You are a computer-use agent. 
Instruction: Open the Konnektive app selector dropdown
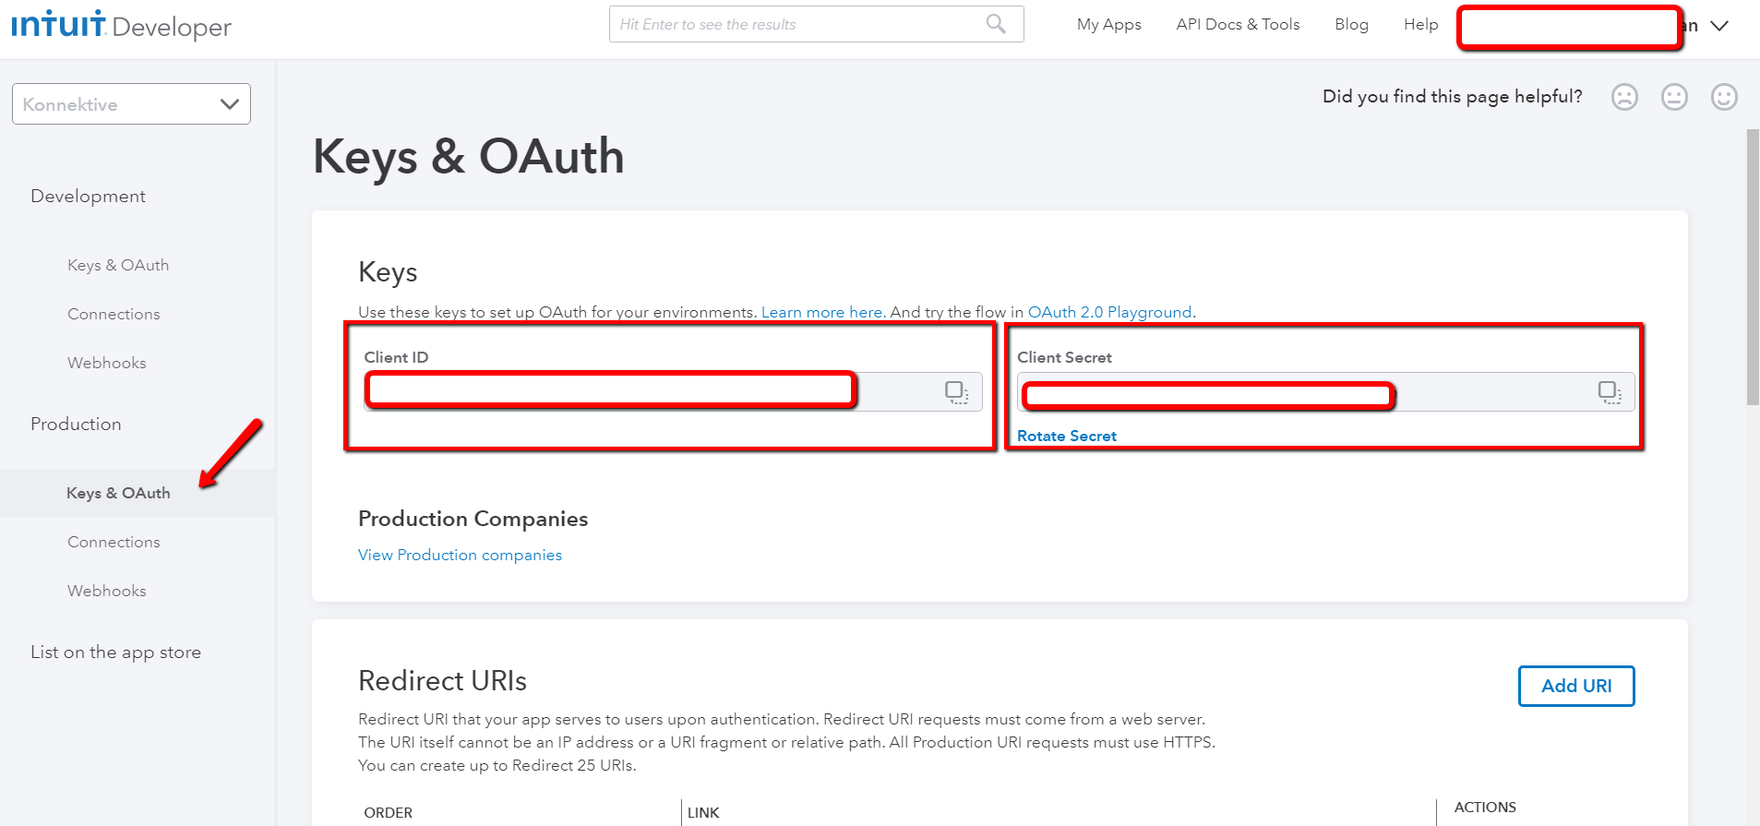[x=131, y=104]
